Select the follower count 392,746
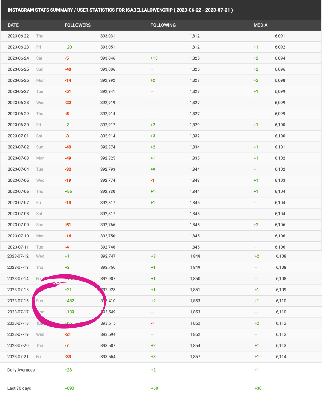 (x=108, y=247)
